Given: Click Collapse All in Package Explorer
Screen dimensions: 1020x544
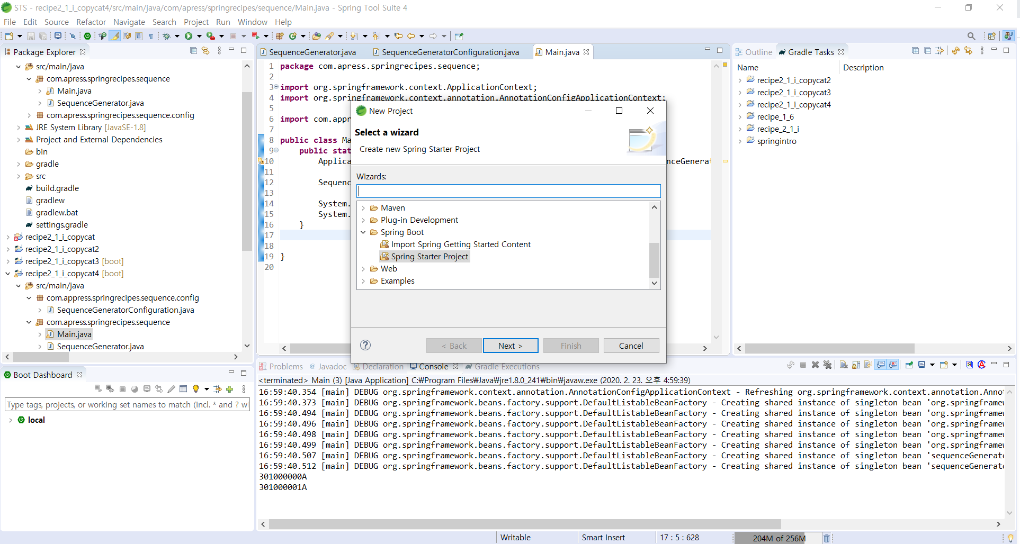Looking at the screenshot, I should point(193,51).
